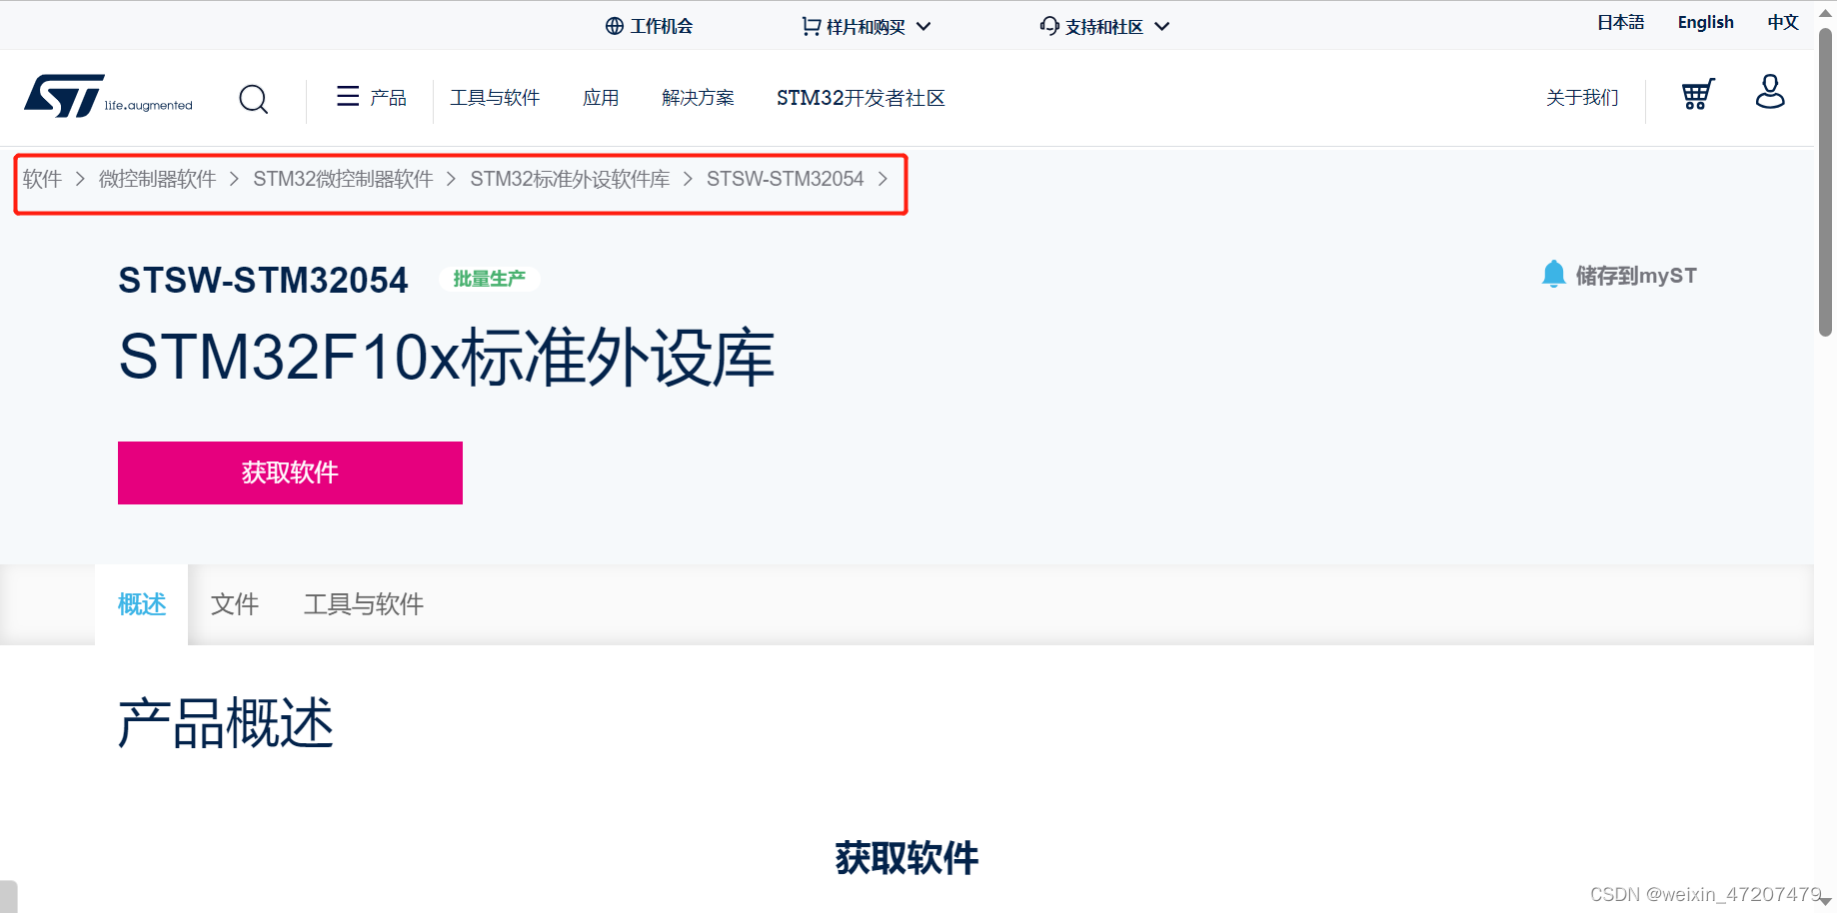Click the STM32F10x标准外设库 heading

point(447,358)
